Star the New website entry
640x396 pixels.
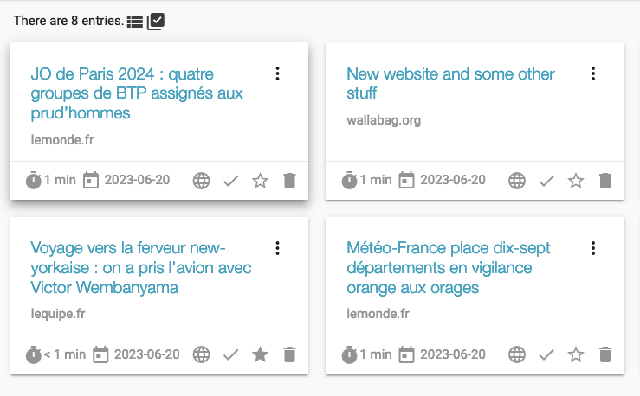tap(576, 181)
